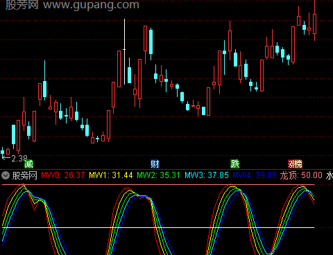Click the yellow MW1: 31.44 value
Viewport: 333px width, 255px height.
point(111,175)
